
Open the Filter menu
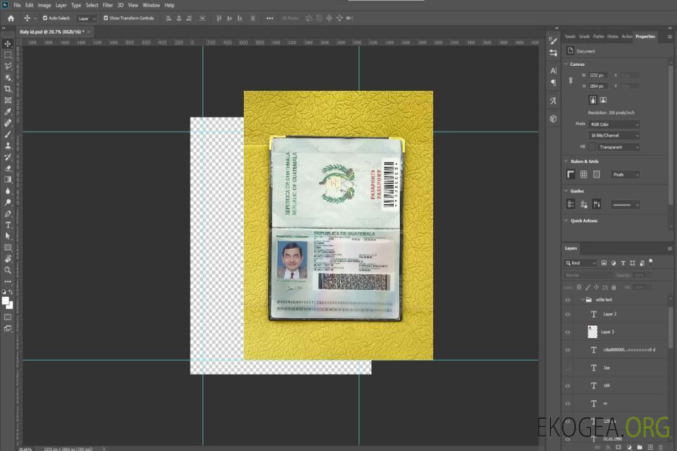pyautogui.click(x=108, y=5)
